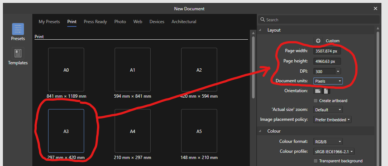Click the Custom label text
This screenshot has width=388, height=166.
333,41
